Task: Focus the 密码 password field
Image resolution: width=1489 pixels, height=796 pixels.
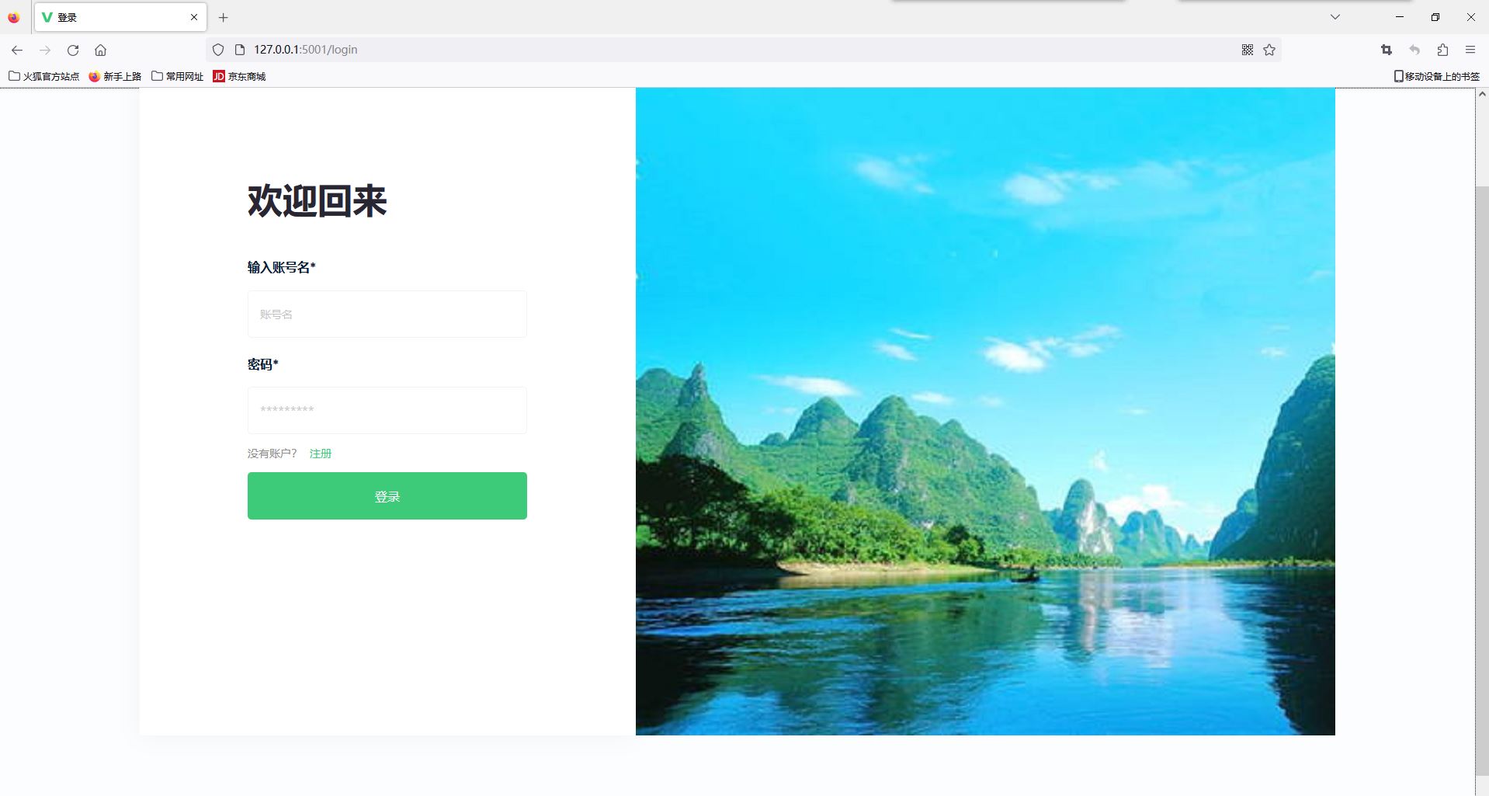Action: click(x=387, y=410)
